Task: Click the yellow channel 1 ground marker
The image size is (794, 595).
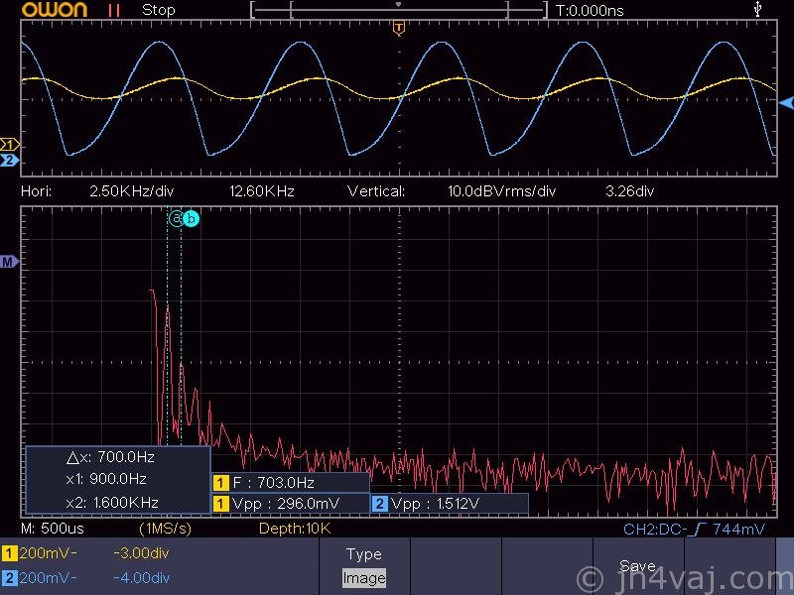Action: point(9,145)
